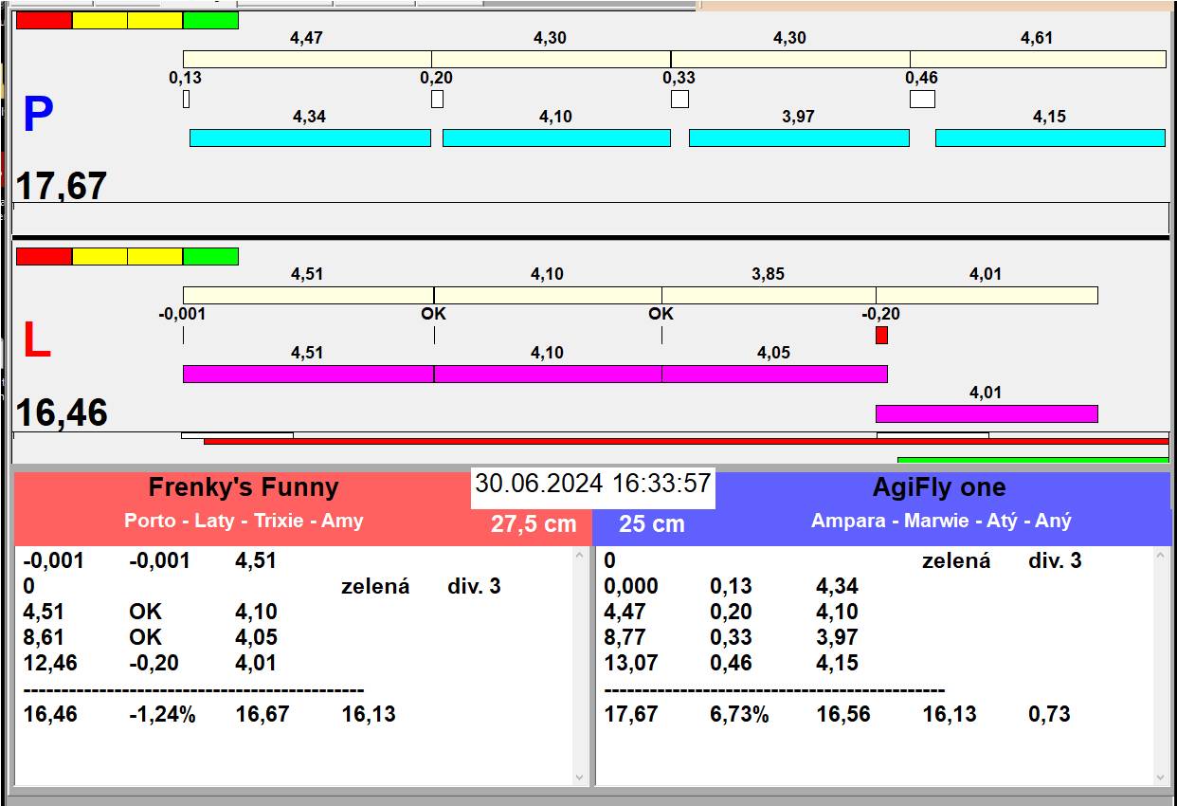This screenshot has height=806, width=1177.
Task: Select the cyan run bar labeled 4,34
Action: tap(310, 137)
